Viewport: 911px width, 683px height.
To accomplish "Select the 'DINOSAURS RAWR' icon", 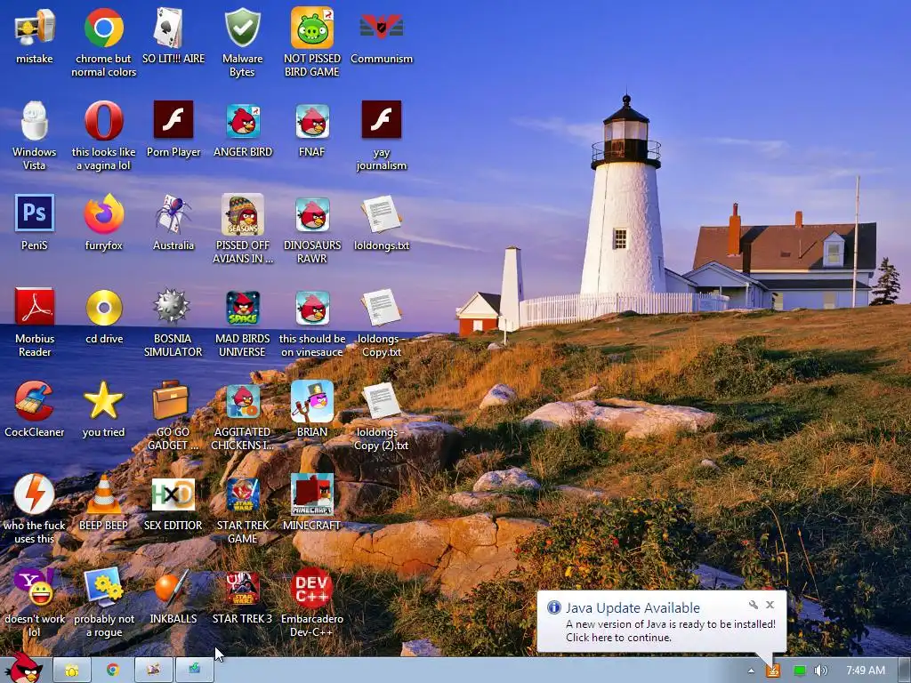I will [x=312, y=214].
